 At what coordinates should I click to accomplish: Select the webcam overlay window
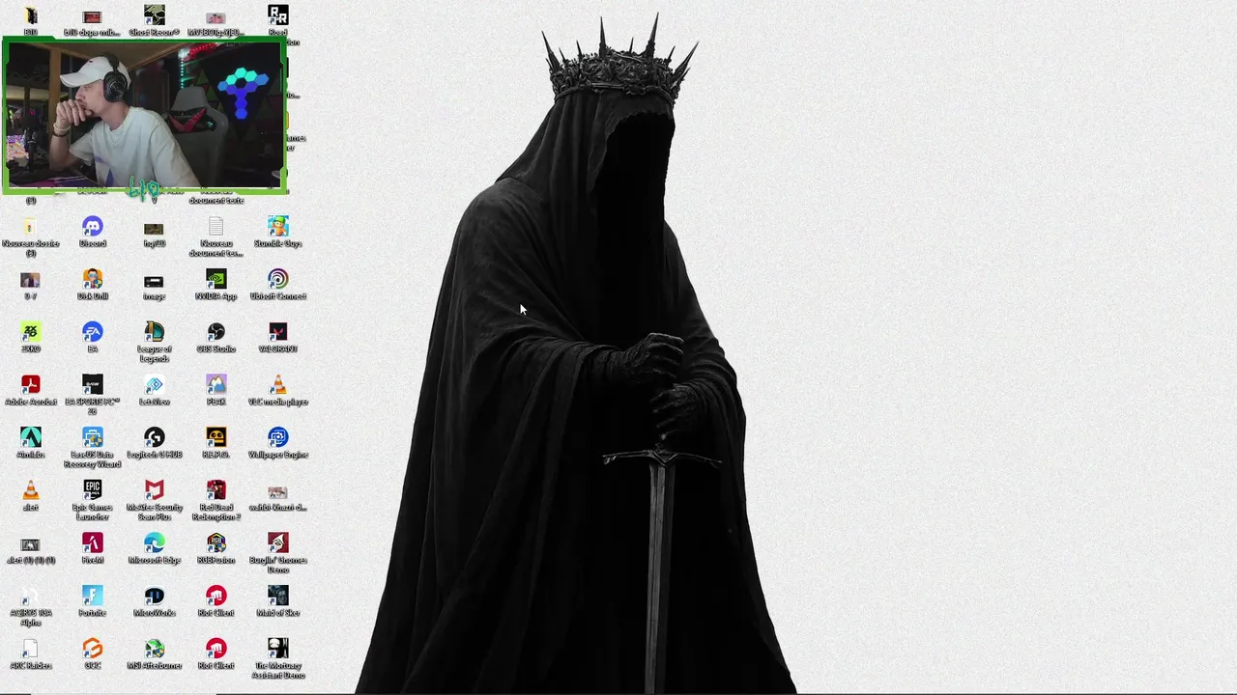(144, 116)
